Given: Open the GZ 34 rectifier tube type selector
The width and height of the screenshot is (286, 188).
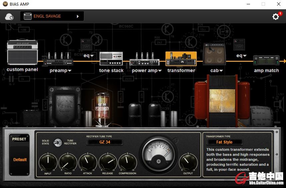Looking at the screenshot, I should click(105, 142).
